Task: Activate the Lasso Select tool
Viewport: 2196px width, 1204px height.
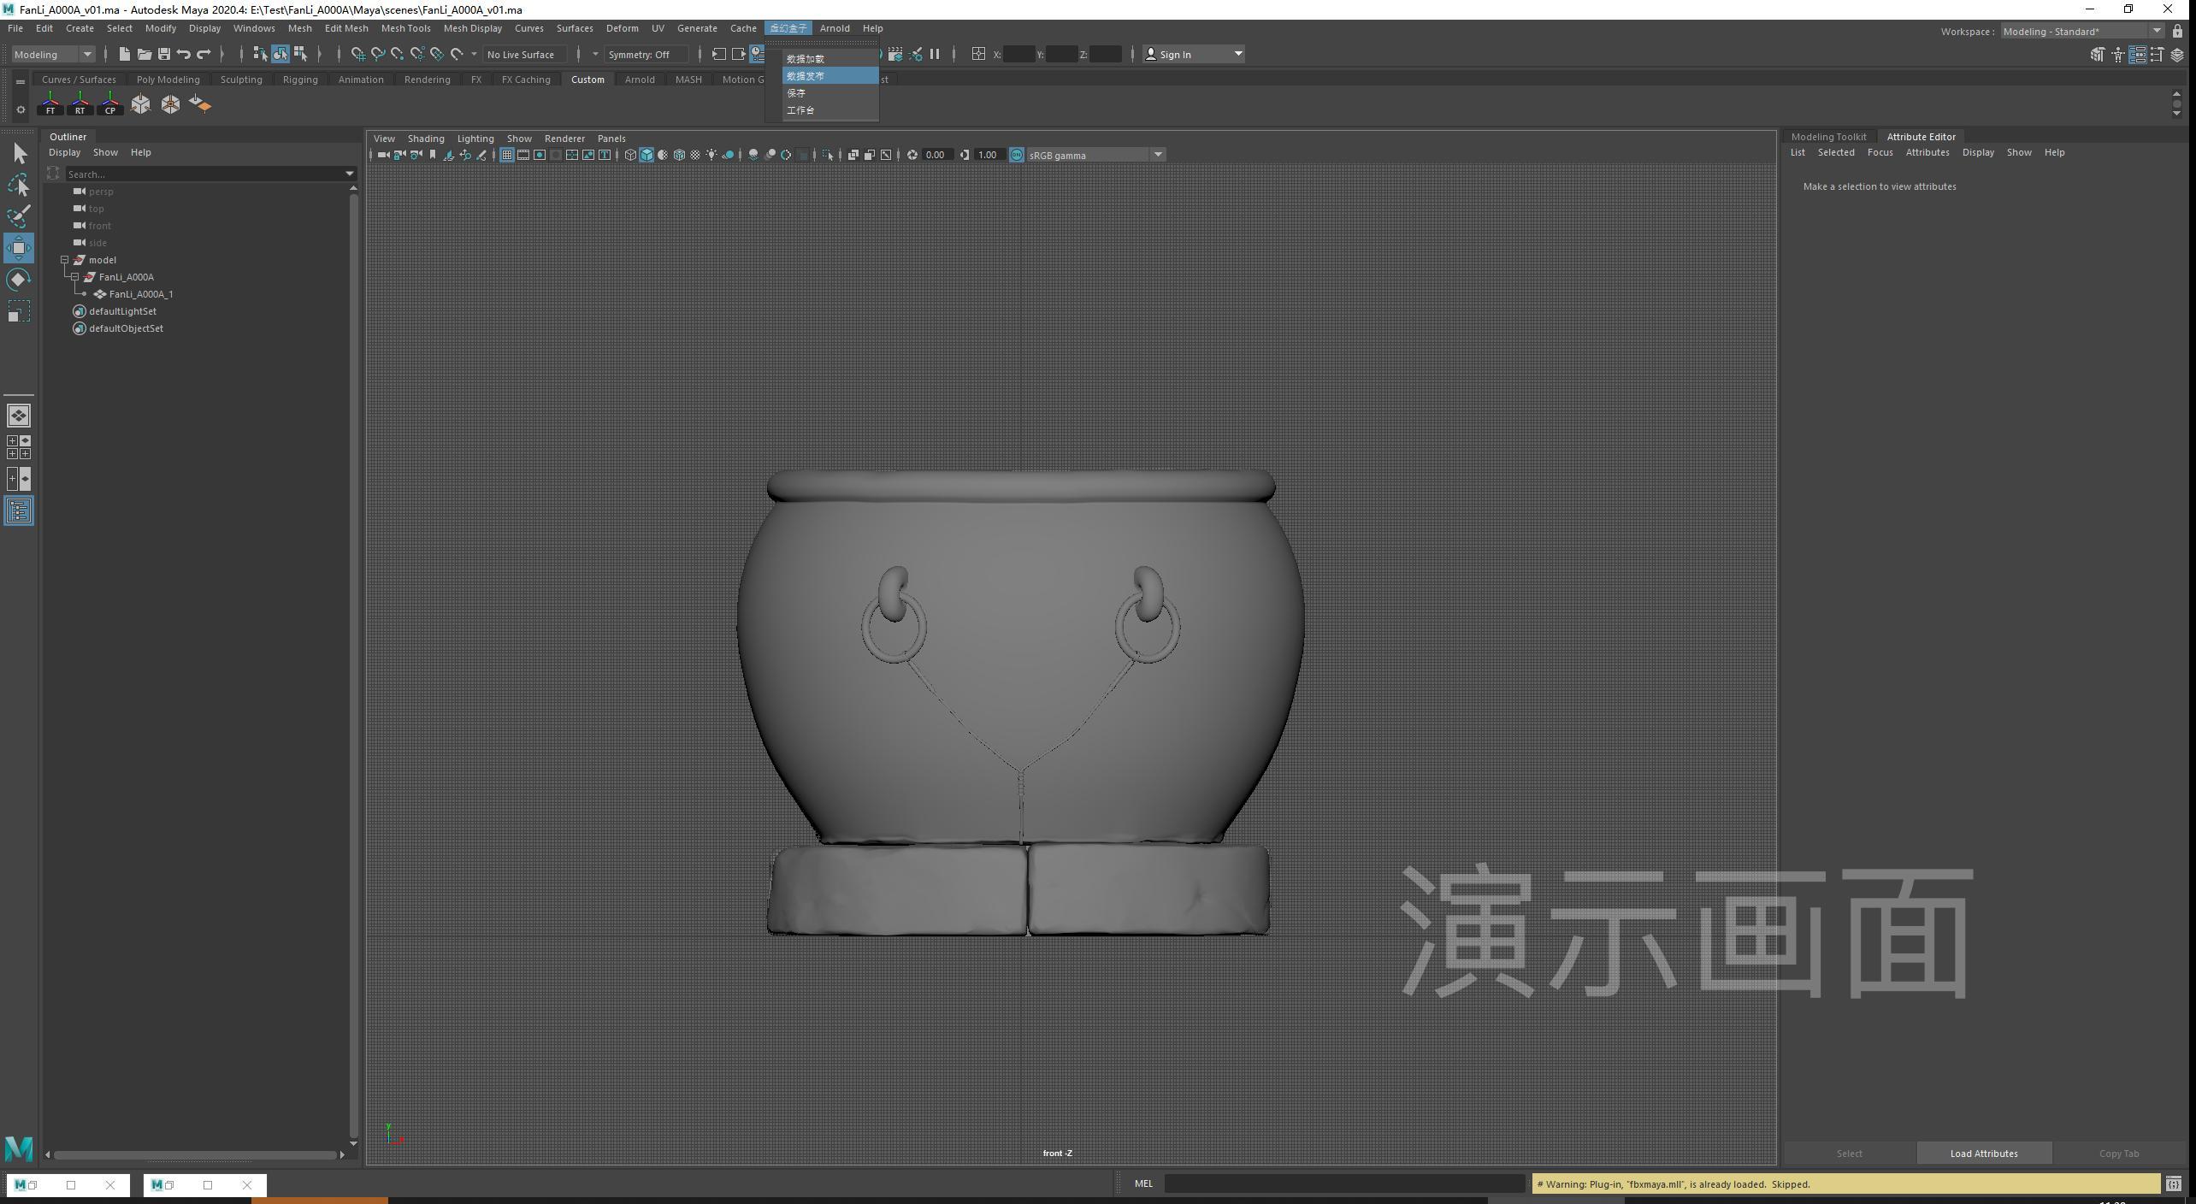Action: (x=19, y=185)
